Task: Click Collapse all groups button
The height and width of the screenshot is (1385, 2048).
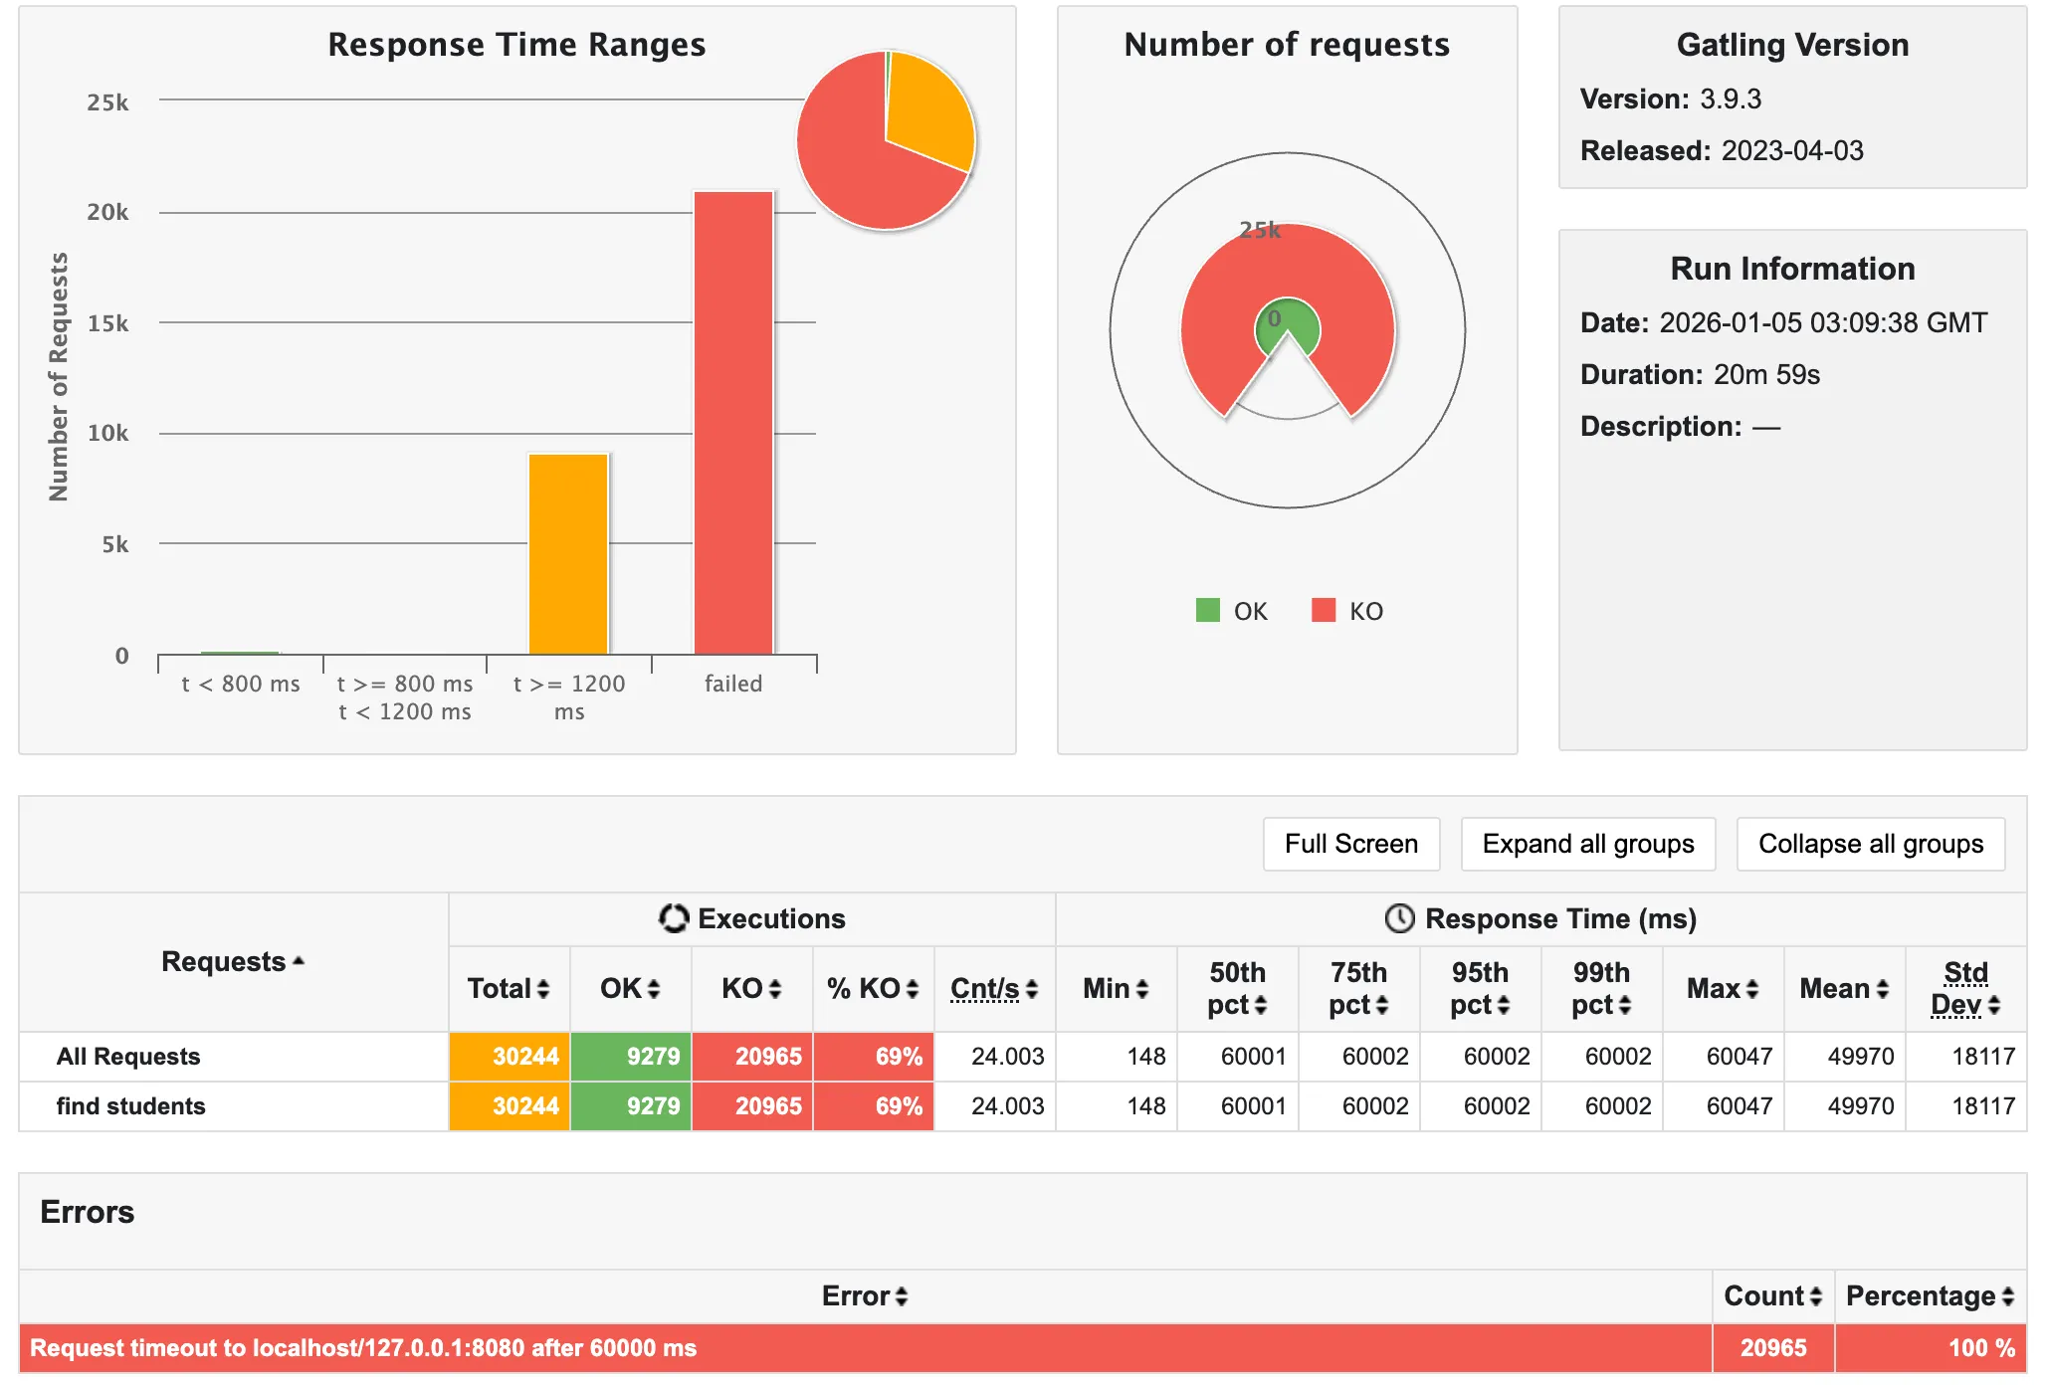Action: (1870, 844)
